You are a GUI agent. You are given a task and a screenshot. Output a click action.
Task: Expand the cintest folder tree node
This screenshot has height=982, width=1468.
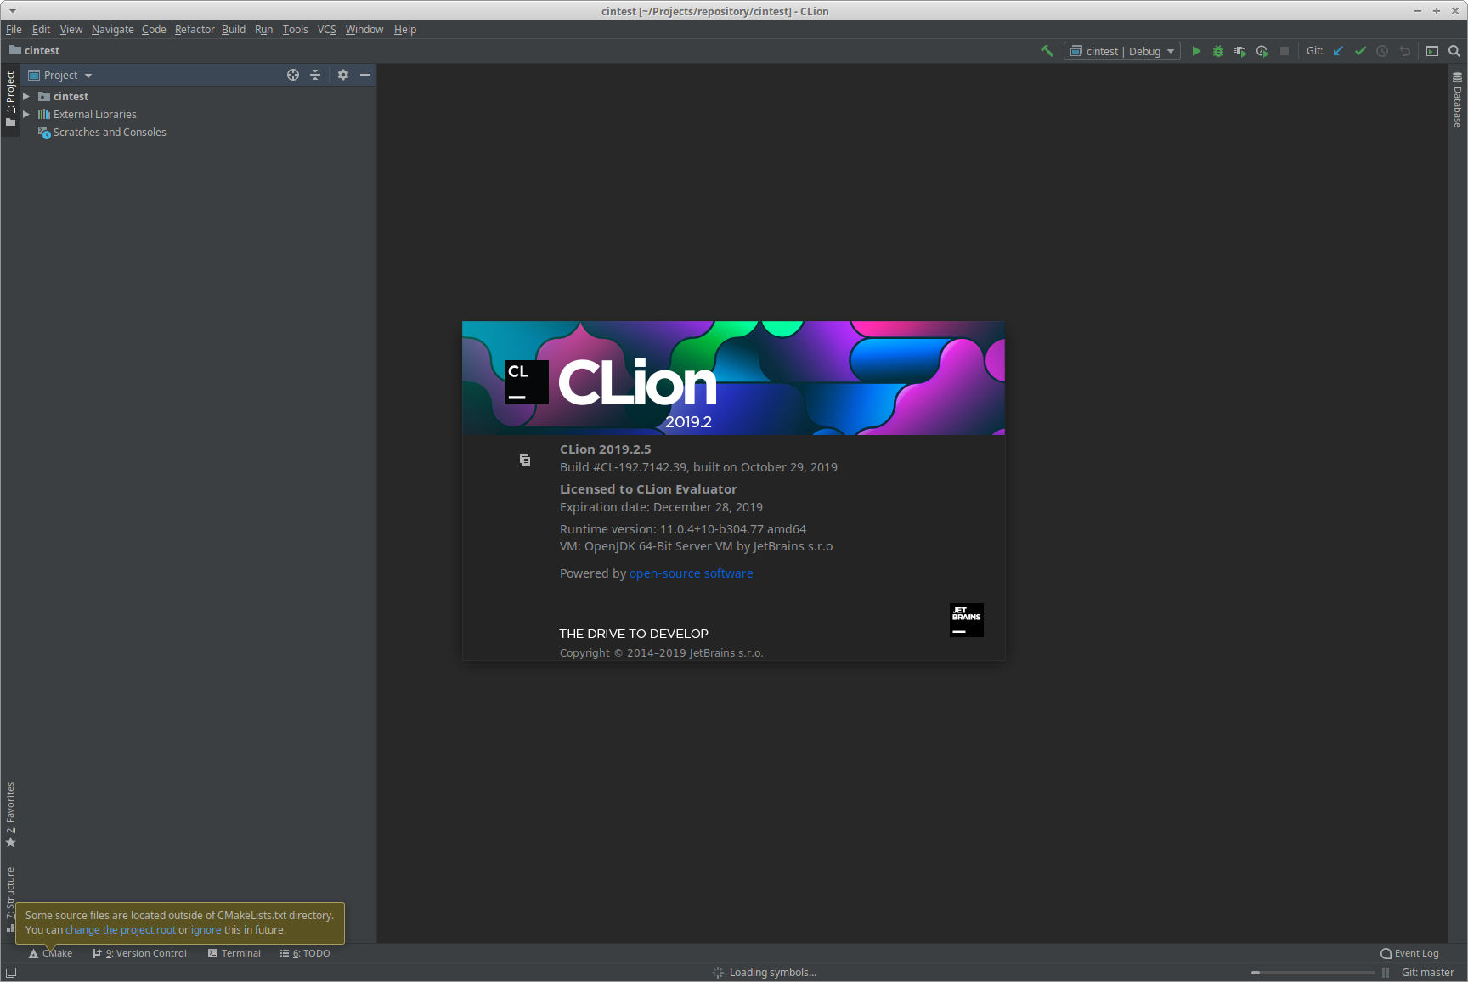pyautogui.click(x=26, y=97)
